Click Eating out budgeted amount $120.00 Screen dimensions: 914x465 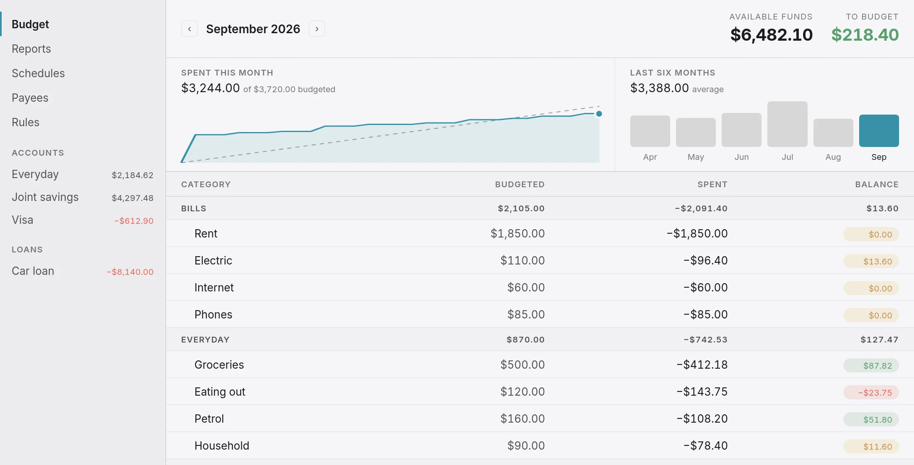click(522, 392)
